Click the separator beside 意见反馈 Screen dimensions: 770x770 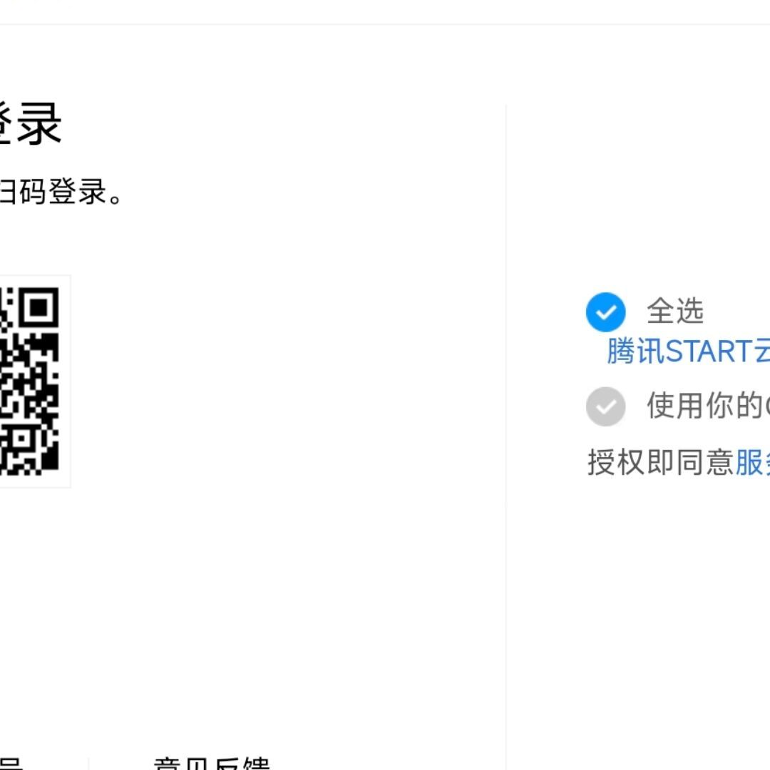(x=88, y=764)
